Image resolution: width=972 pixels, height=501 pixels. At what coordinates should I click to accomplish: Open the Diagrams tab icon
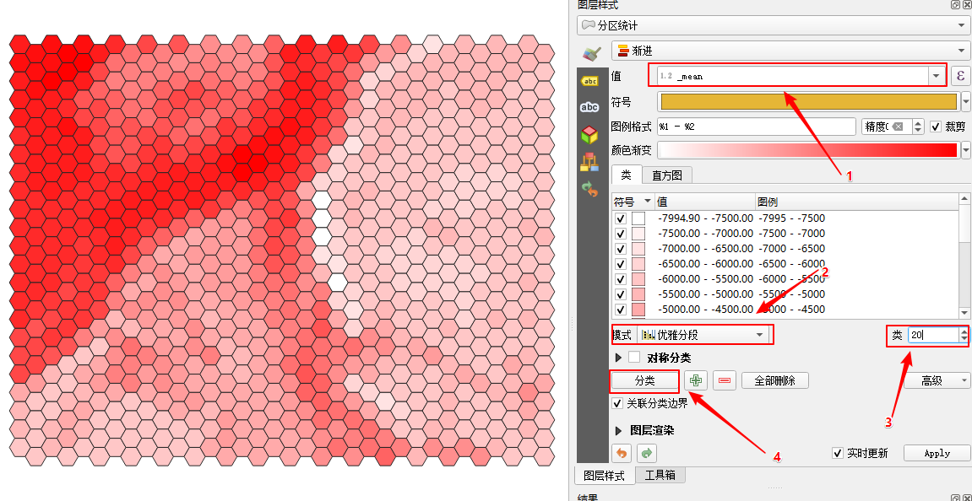pos(589,162)
